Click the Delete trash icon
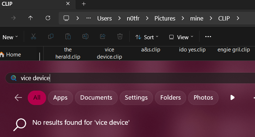Image resolution: width=255 pixels, height=137 pixels. click(x=120, y=36)
